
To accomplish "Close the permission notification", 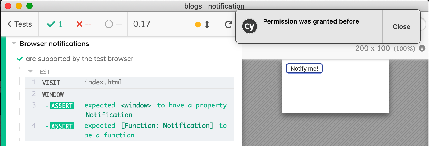I will coord(401,27).
